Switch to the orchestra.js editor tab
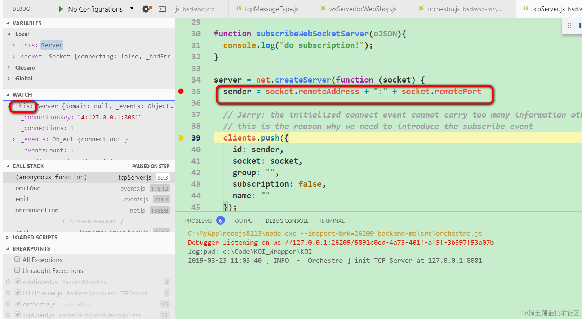This screenshot has width=582, height=319. pos(463,9)
